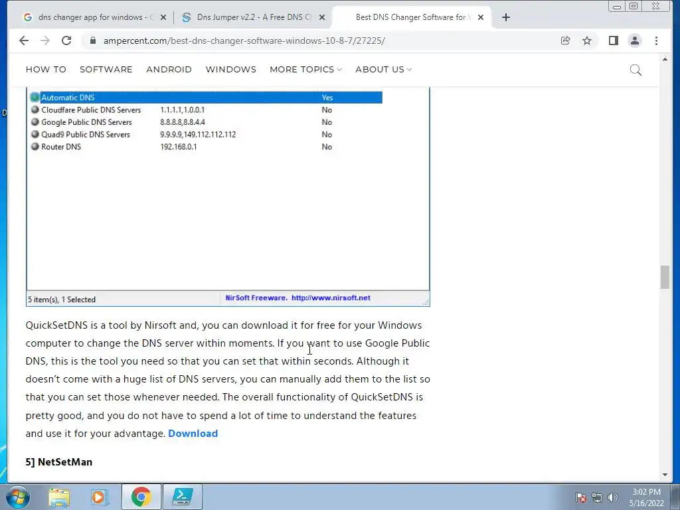Close the Best DNS Changer Software tab
The height and width of the screenshot is (510, 680).
click(x=481, y=17)
